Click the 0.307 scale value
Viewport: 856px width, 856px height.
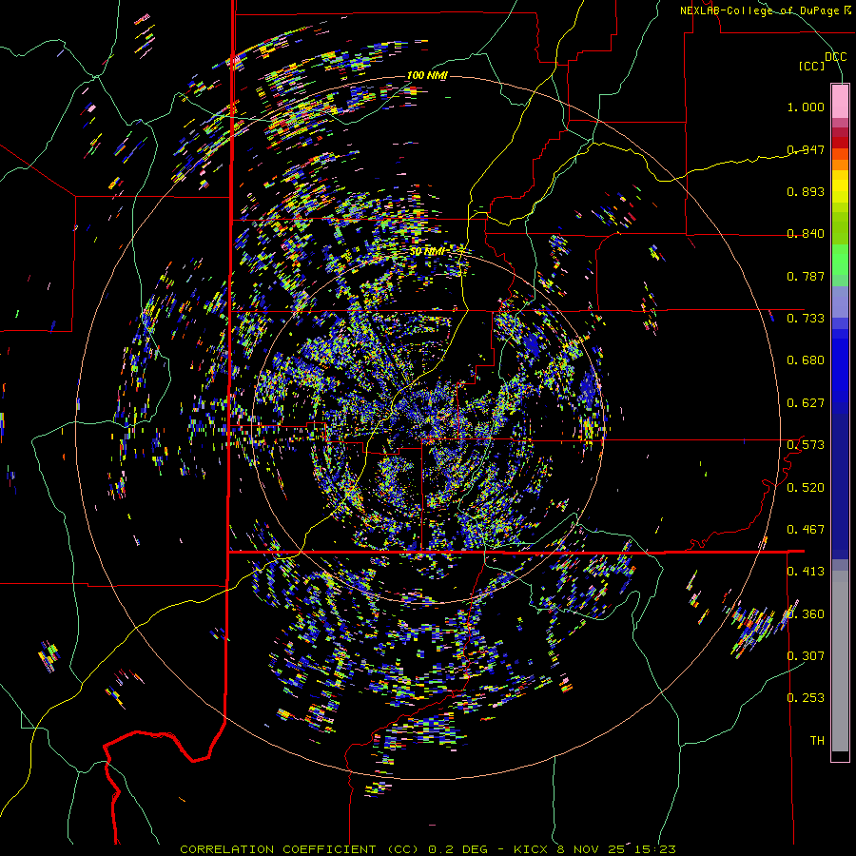click(806, 656)
